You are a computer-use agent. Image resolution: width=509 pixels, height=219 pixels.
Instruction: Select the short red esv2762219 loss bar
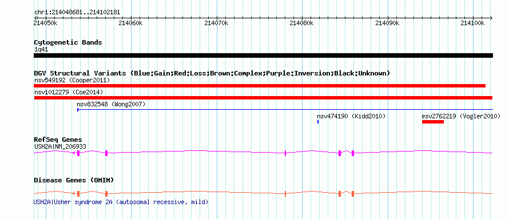433,122
